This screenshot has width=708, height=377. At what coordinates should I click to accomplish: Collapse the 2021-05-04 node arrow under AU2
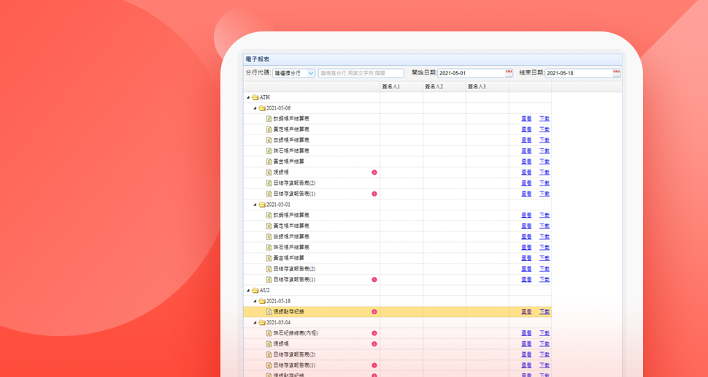(x=255, y=323)
